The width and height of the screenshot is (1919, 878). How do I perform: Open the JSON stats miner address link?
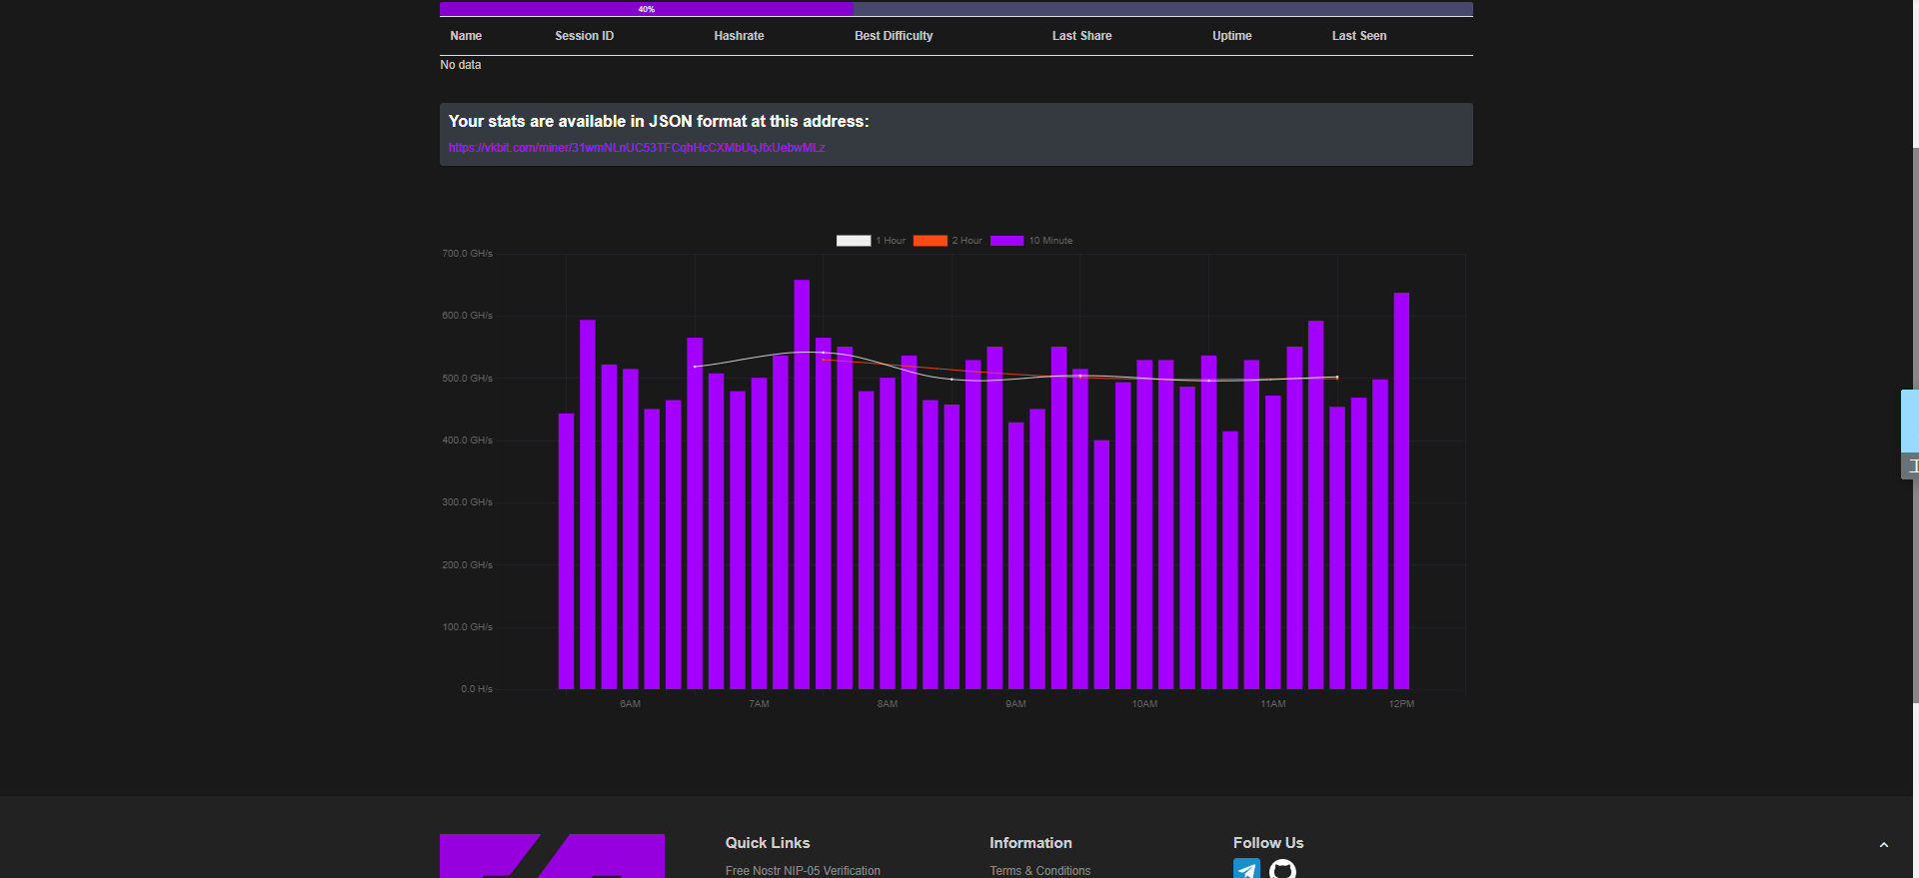click(x=637, y=148)
